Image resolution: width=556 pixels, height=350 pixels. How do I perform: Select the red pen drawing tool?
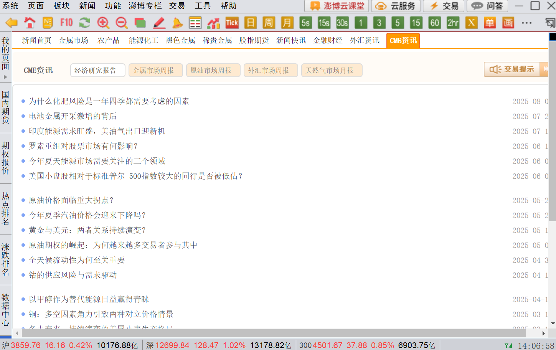159,23
